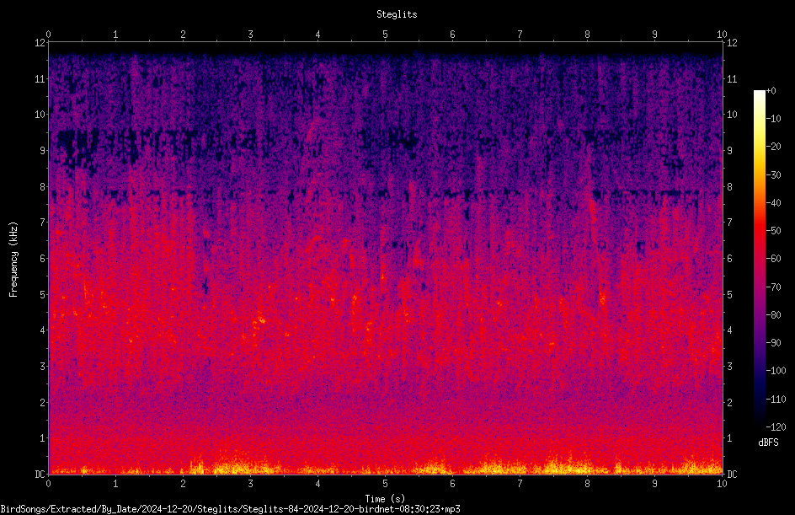
Task: Click the -120 label on color scale
Action: tap(776, 426)
